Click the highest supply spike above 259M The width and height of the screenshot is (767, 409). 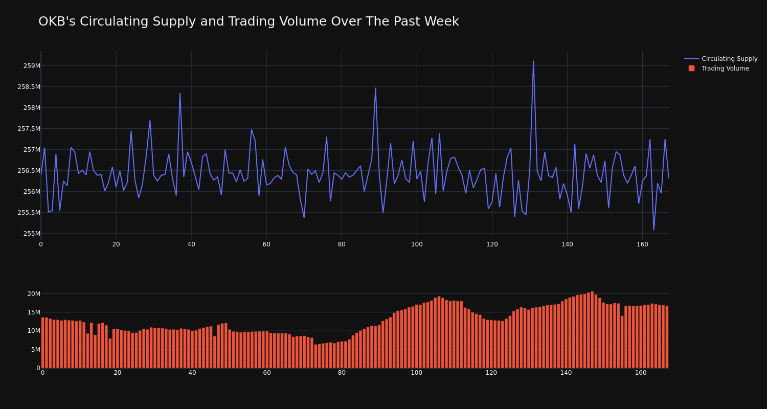pos(533,62)
